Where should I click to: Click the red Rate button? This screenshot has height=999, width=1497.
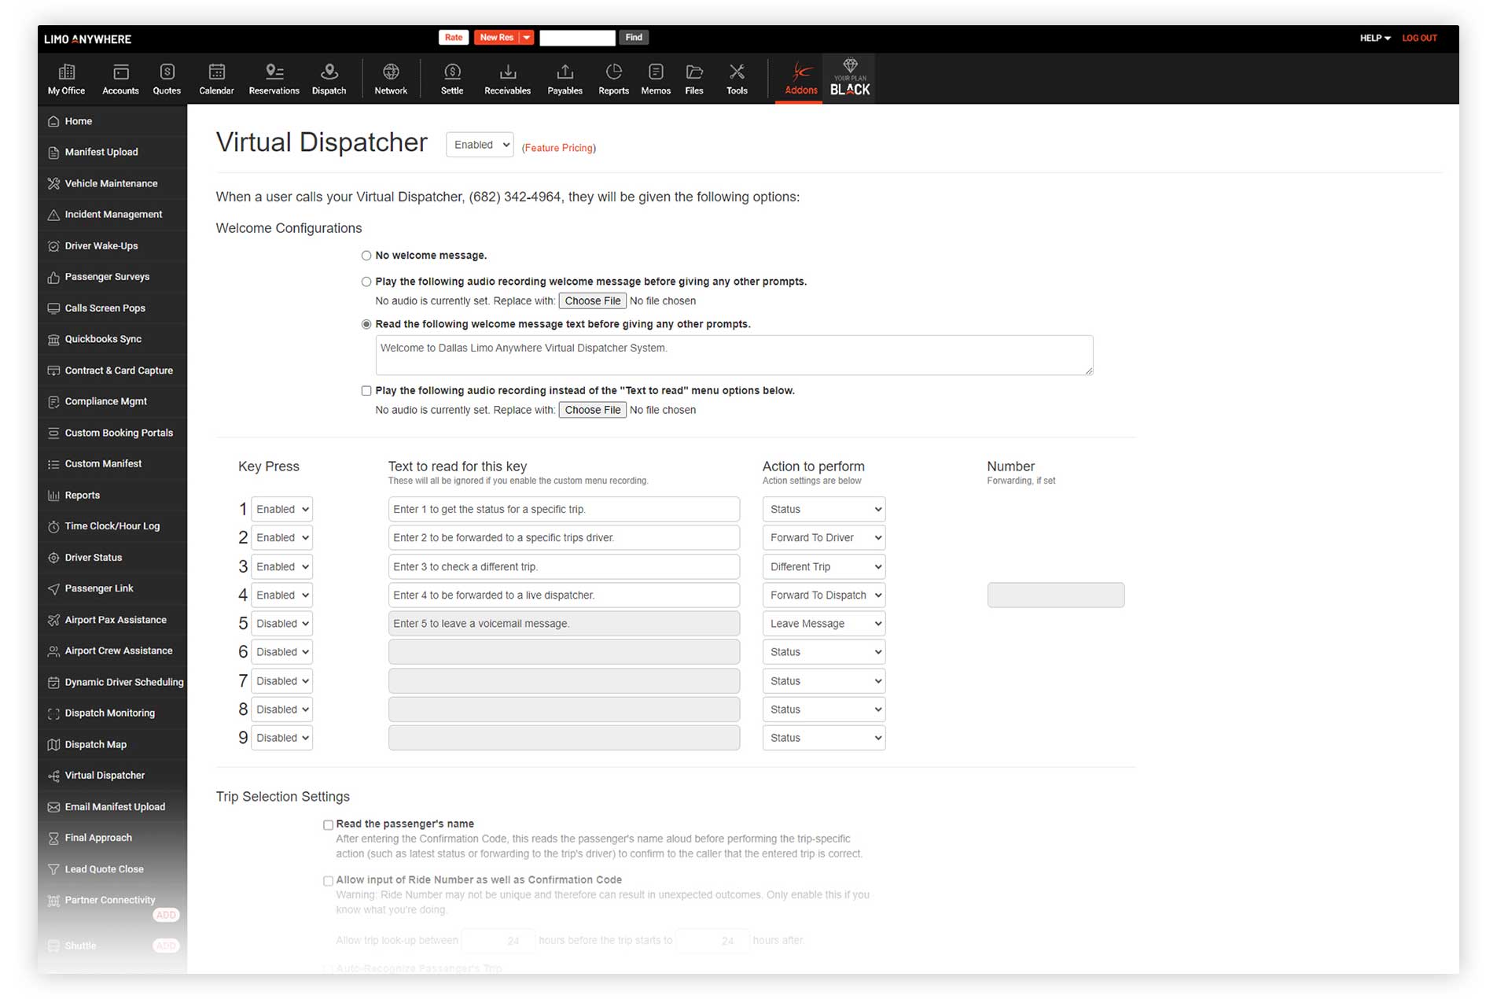[x=454, y=38]
